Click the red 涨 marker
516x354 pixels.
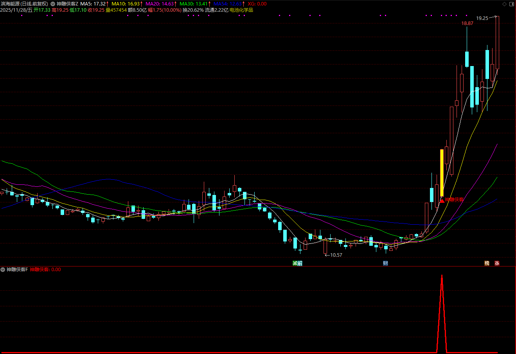[x=497, y=263]
